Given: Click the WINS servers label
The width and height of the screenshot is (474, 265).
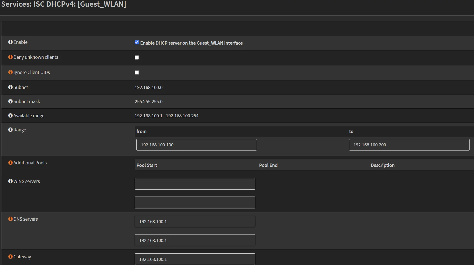Looking at the screenshot, I should (27, 181).
